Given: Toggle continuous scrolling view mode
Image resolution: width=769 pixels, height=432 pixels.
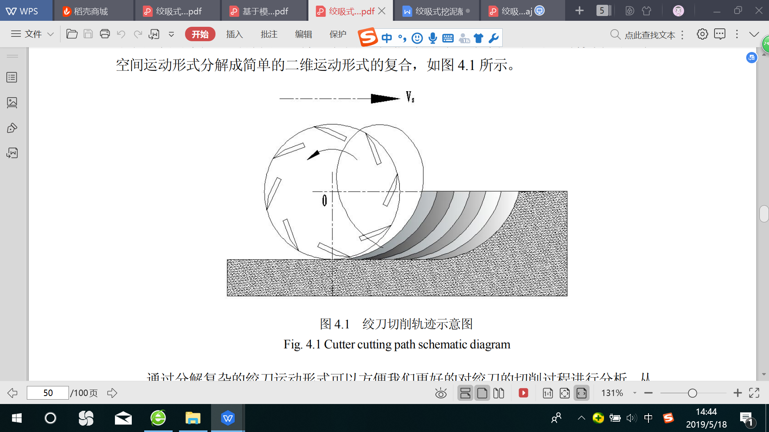Looking at the screenshot, I should 465,393.
